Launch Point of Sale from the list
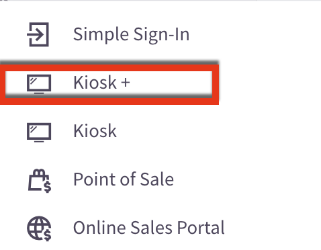 tap(124, 179)
